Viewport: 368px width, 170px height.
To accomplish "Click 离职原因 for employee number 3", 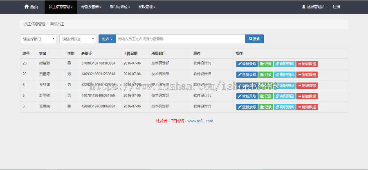I will (x=285, y=107).
